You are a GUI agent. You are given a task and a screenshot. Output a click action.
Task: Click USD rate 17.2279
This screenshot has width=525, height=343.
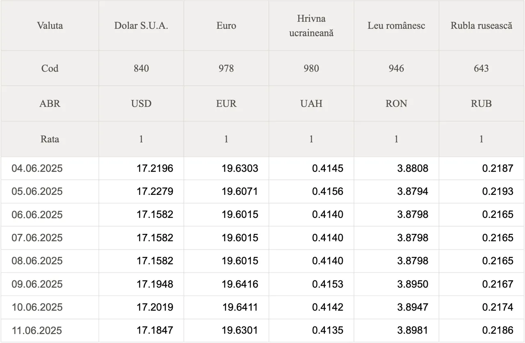pos(155,192)
